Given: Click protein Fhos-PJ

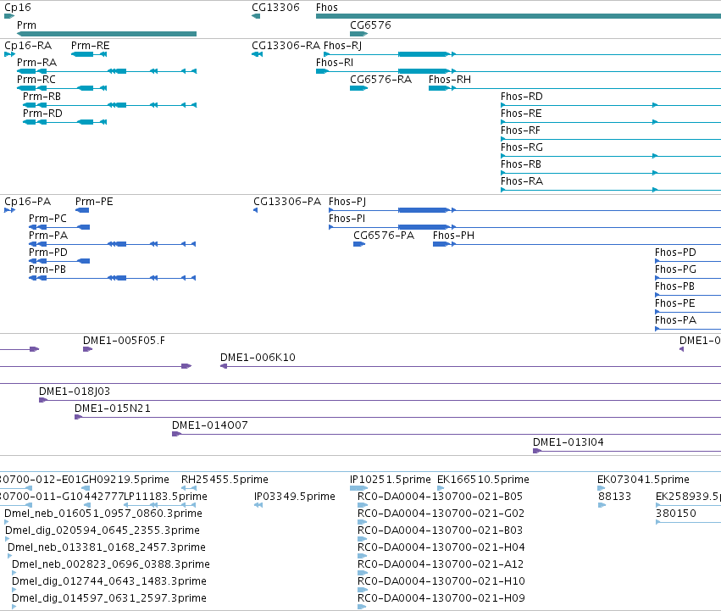Looking at the screenshot, I should tap(524, 210).
